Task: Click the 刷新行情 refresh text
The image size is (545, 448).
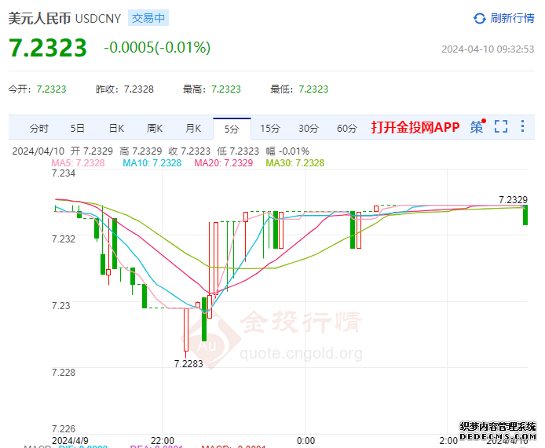Action: point(512,18)
